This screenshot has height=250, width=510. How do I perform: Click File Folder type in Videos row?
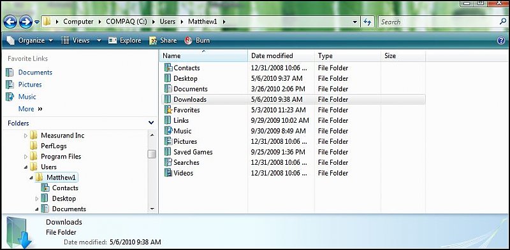(333, 173)
